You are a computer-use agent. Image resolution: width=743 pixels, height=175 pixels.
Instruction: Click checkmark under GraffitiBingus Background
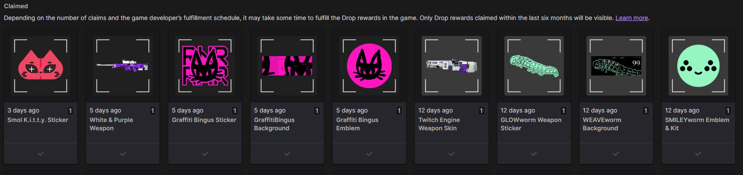click(x=287, y=154)
